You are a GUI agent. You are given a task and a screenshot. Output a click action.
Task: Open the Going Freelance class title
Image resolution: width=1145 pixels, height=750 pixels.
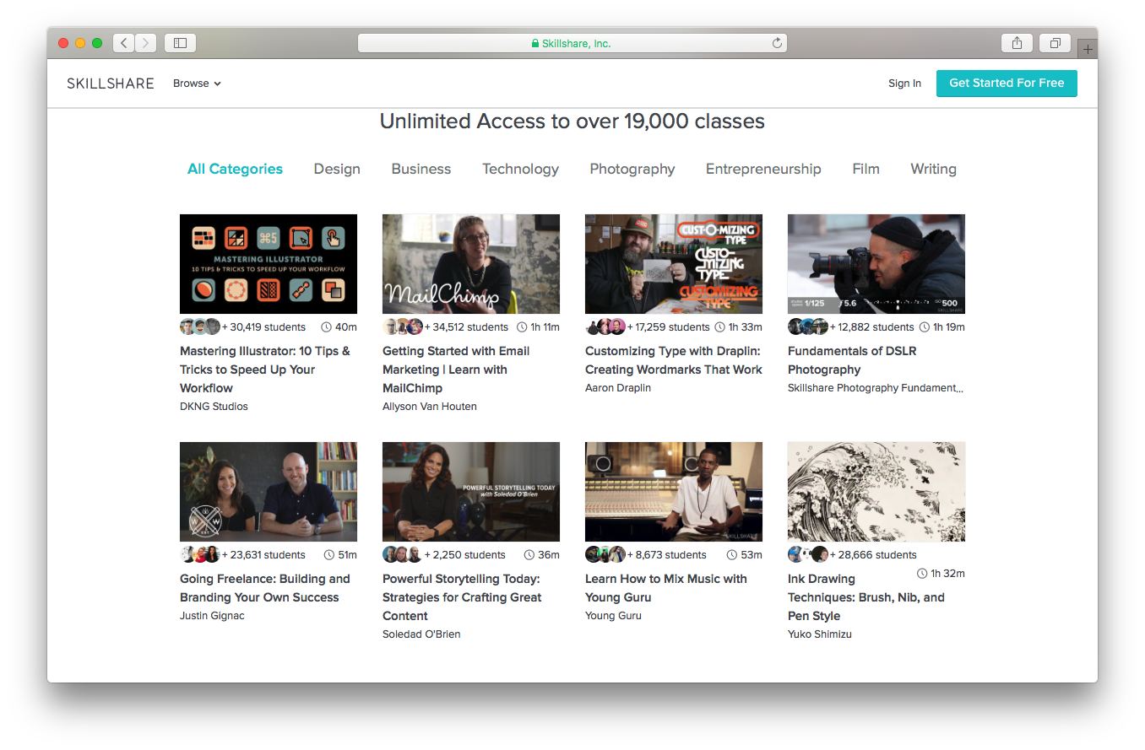pos(264,588)
